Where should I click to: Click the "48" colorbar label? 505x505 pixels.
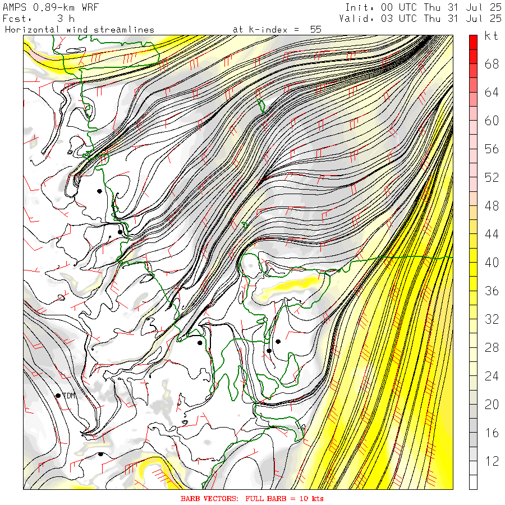[x=492, y=206]
